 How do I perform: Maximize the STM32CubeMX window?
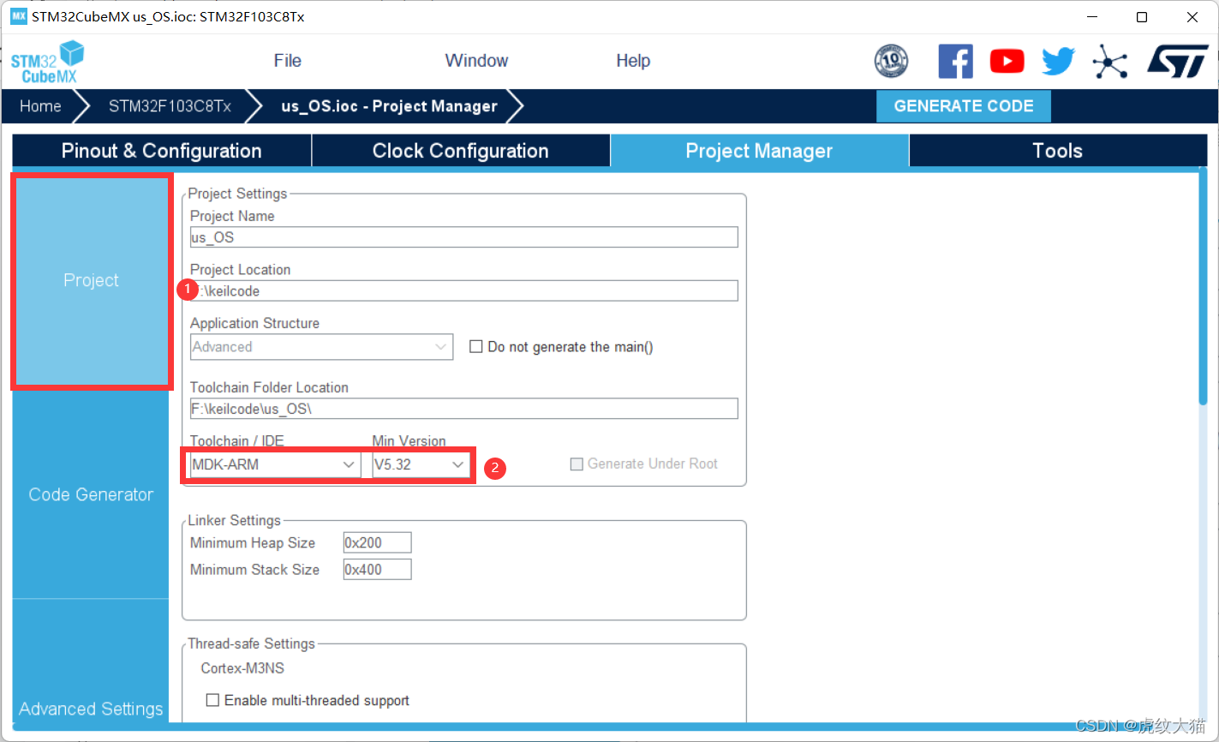tap(1142, 16)
